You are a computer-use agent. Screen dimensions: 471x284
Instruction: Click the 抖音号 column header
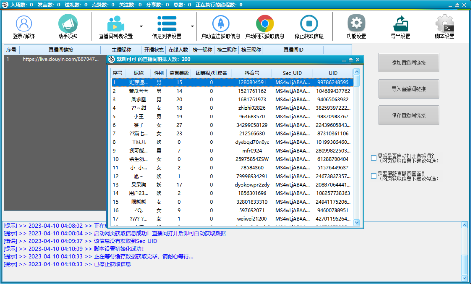pyautogui.click(x=251, y=73)
